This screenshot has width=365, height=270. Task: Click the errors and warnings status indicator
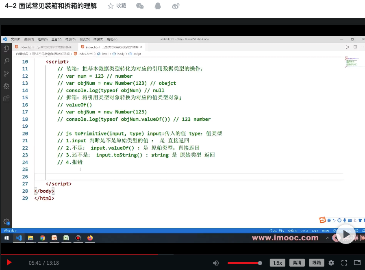click(x=11, y=231)
